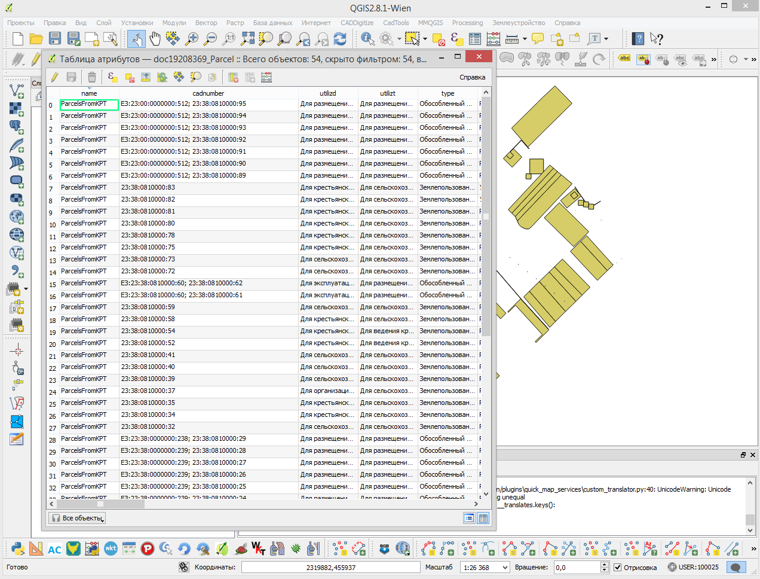This screenshot has width=760, height=579.
Task: Click the layer labeling 'abc' icon
Action: 624,58
